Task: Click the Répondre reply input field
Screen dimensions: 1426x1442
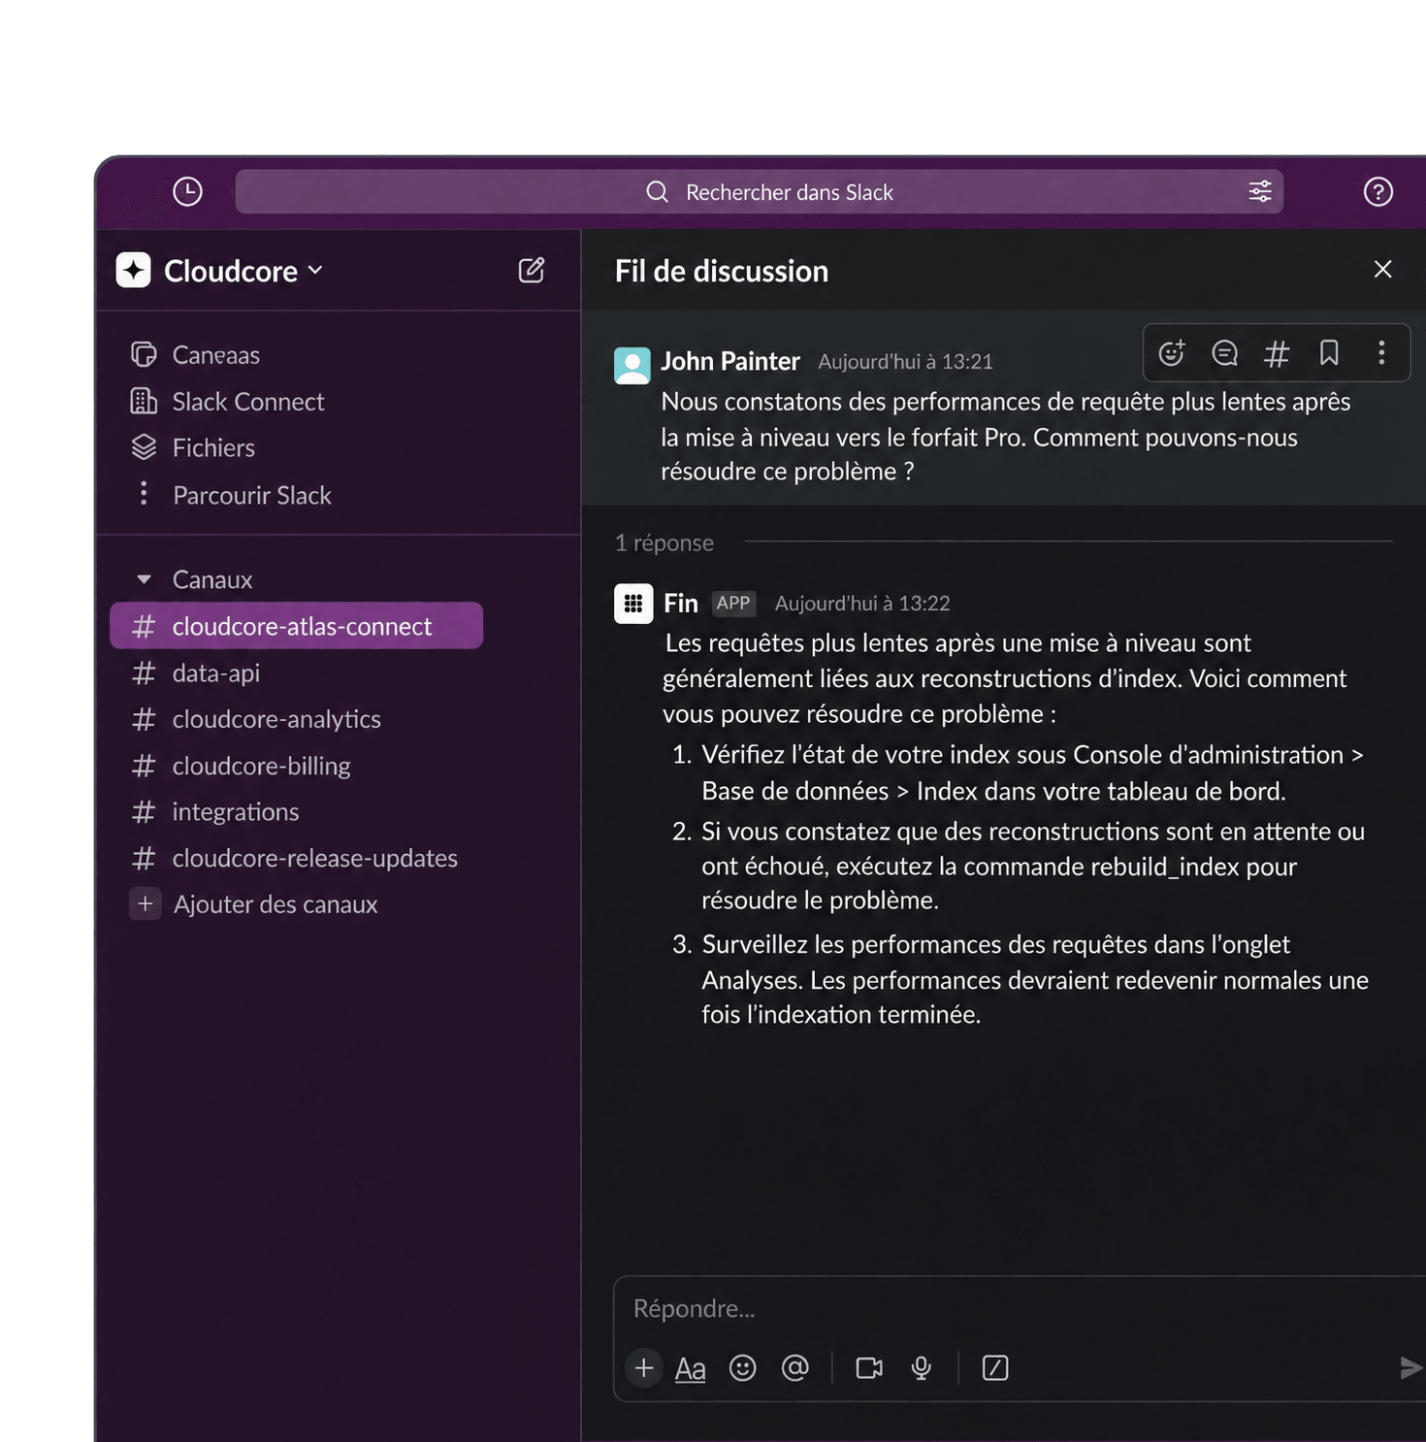Action: pyautogui.click(x=1019, y=1309)
